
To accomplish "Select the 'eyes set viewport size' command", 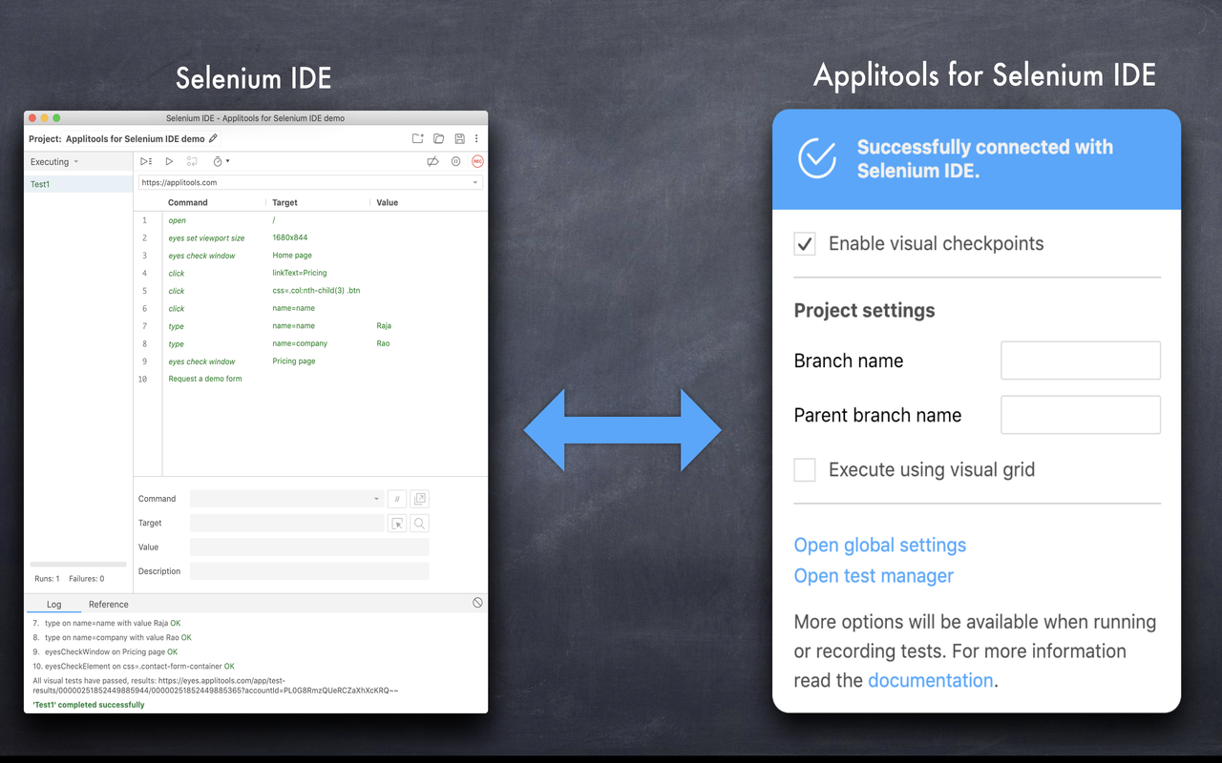I will [x=310, y=237].
